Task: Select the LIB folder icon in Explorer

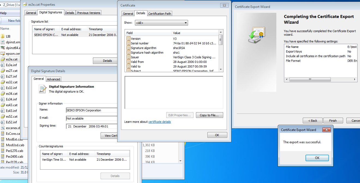Action: 3,36
